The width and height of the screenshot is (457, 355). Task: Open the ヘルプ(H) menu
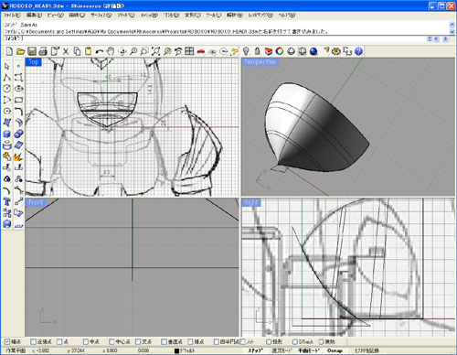point(286,15)
